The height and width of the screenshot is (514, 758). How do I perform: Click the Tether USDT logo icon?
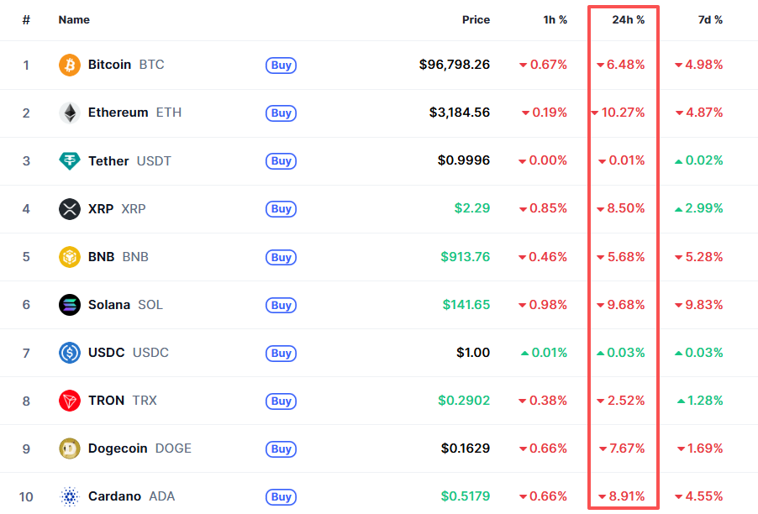pos(70,161)
